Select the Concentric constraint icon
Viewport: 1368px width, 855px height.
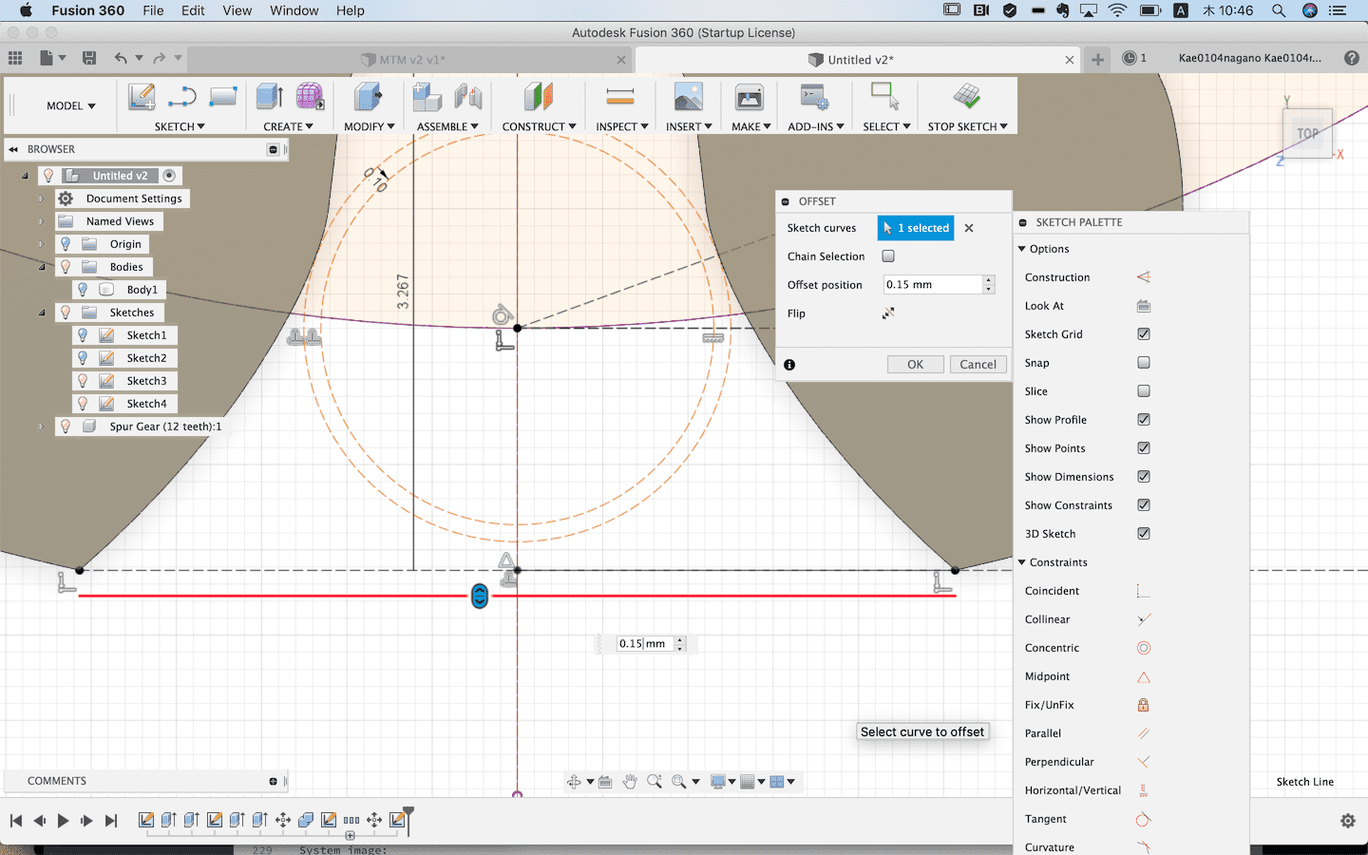coord(1144,648)
